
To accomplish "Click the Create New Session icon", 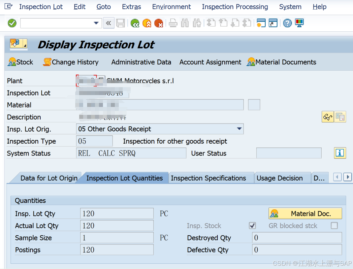I will pyautogui.click(x=261, y=23).
